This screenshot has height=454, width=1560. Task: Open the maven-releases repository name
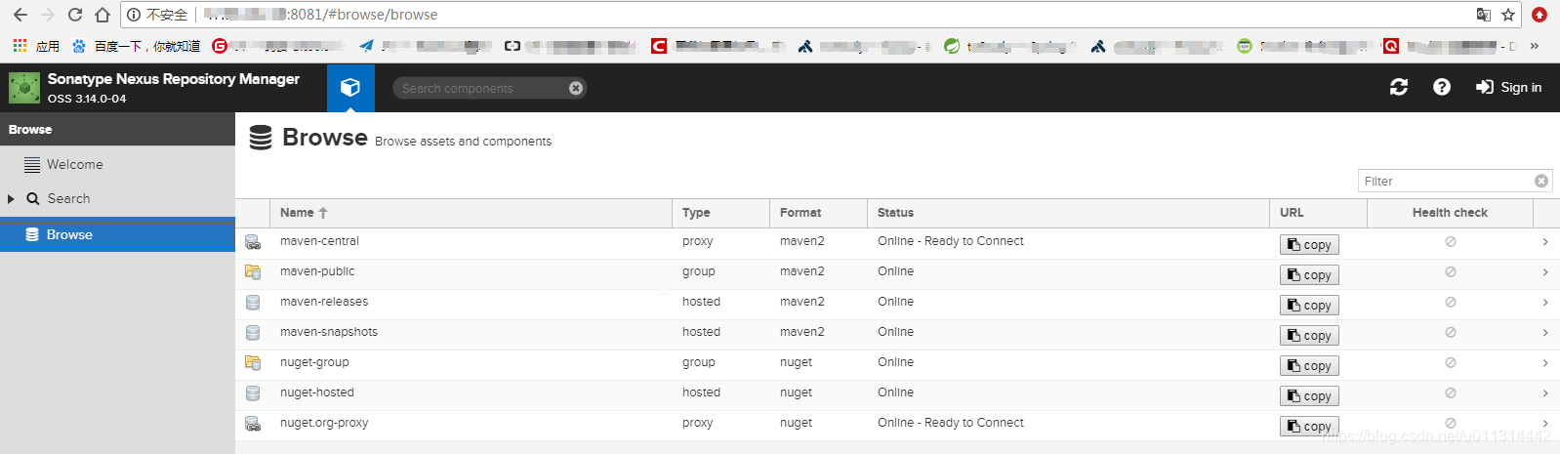click(324, 302)
